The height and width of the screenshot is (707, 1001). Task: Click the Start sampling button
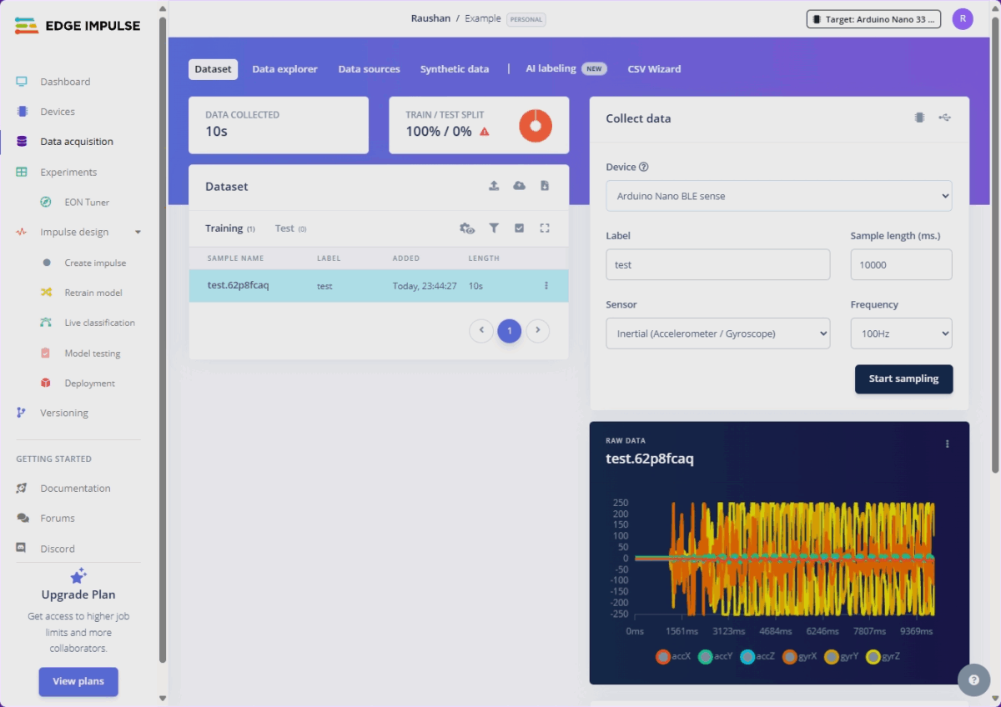pyautogui.click(x=903, y=379)
